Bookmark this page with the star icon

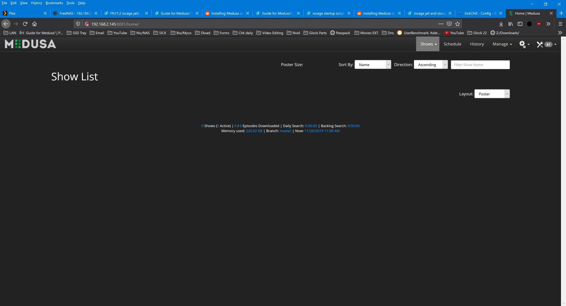pos(458,24)
